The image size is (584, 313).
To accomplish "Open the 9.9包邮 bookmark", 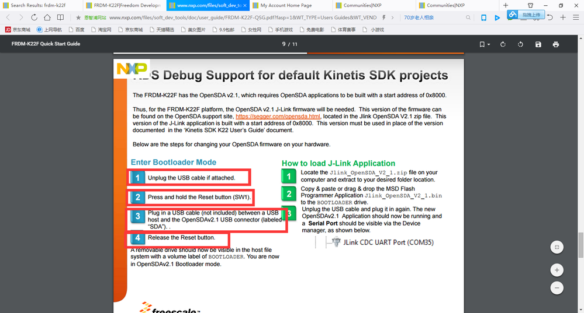I will click(x=223, y=30).
